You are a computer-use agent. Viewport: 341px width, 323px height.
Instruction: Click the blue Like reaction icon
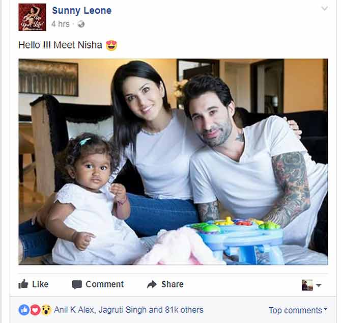[24, 310]
